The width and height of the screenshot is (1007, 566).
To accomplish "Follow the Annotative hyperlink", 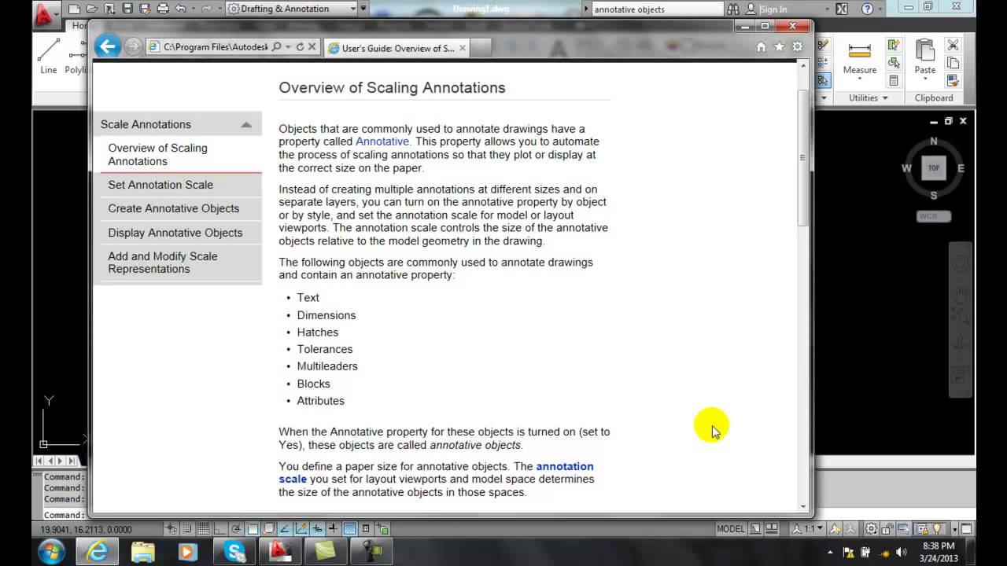I will pyautogui.click(x=382, y=141).
